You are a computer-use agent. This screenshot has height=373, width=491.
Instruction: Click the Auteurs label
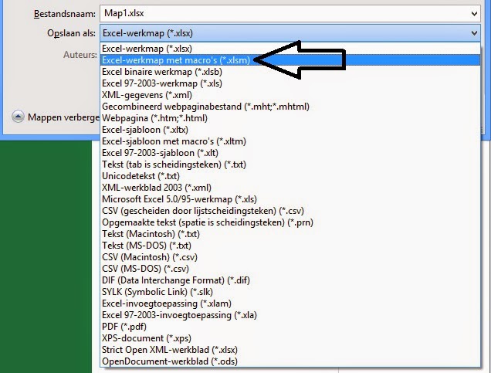(80, 55)
